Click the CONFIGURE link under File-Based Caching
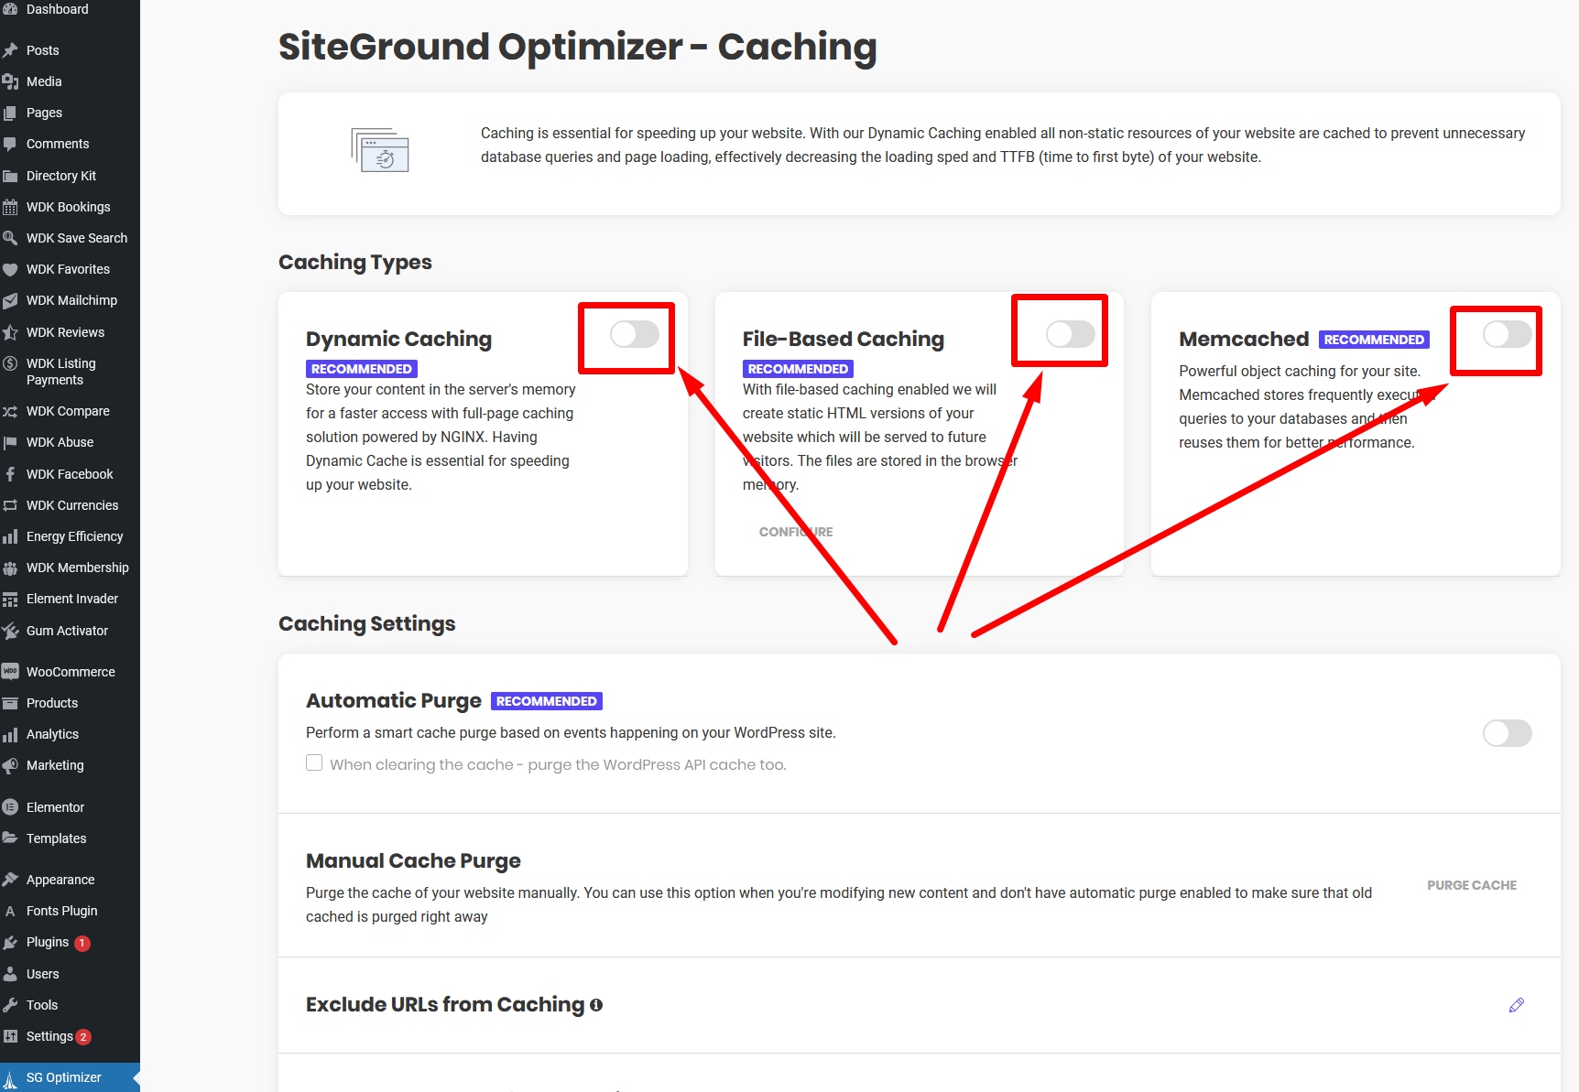The image size is (1579, 1092). (796, 532)
